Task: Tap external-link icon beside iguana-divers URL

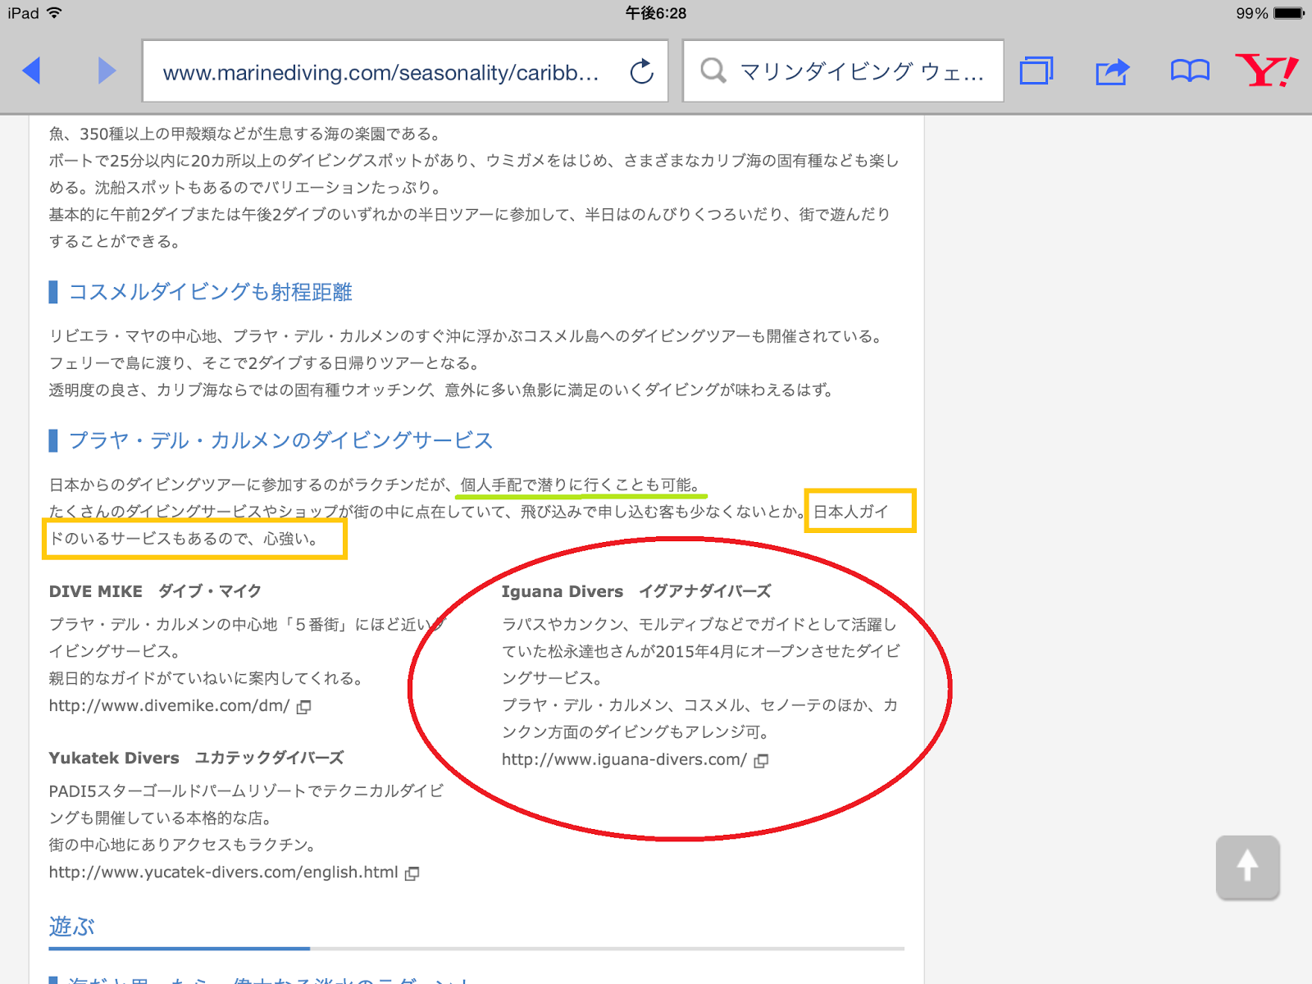Action: coord(761,761)
